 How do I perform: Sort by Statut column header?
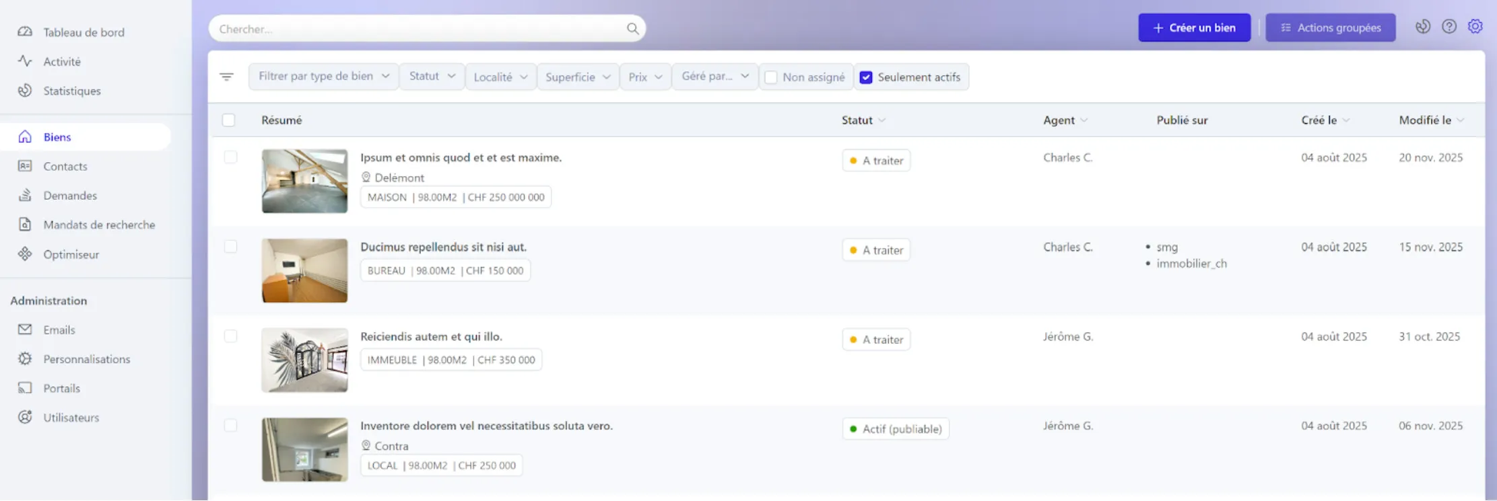(863, 120)
